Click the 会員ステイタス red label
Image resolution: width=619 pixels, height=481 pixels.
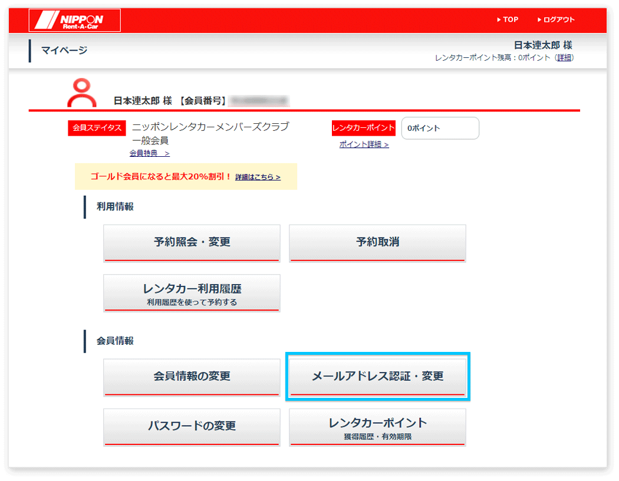97,128
